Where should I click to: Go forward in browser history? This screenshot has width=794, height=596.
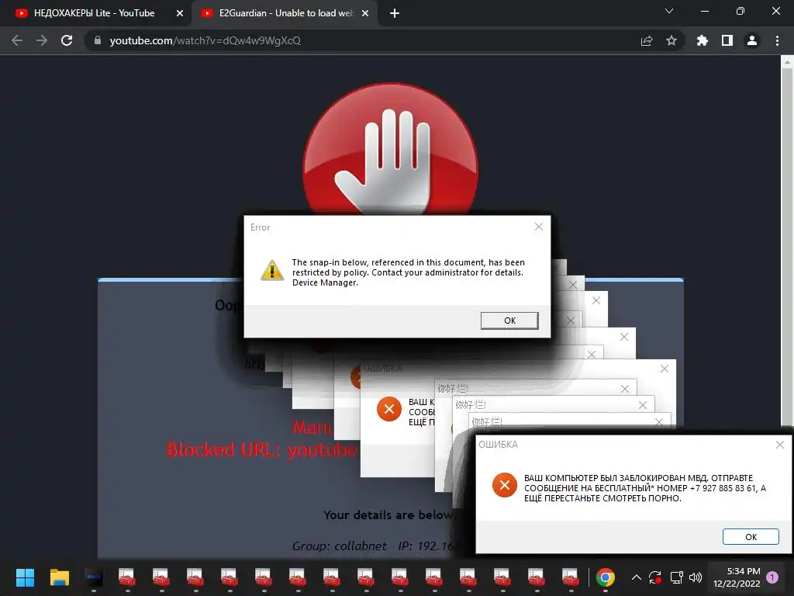42,40
